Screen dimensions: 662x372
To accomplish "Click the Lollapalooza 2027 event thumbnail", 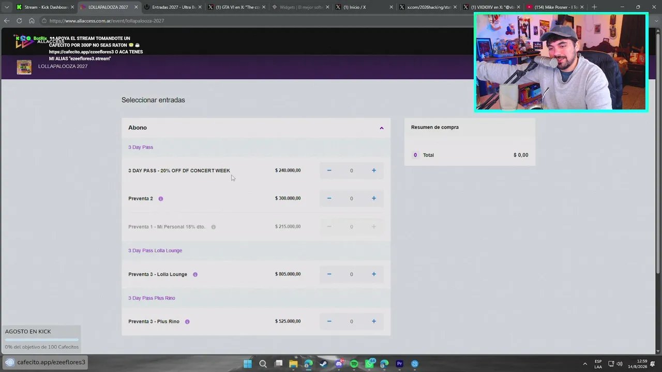I will pyautogui.click(x=24, y=67).
